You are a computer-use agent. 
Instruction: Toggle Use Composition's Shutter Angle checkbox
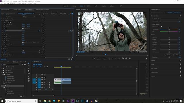pyautogui.click(x=23, y=43)
